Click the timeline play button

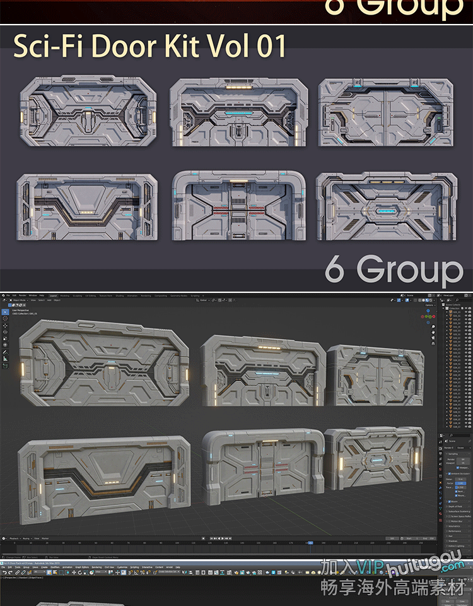click(x=223, y=538)
